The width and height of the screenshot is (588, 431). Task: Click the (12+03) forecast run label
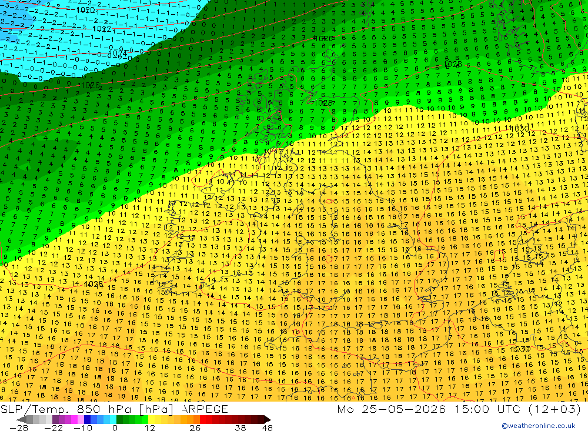click(554, 409)
